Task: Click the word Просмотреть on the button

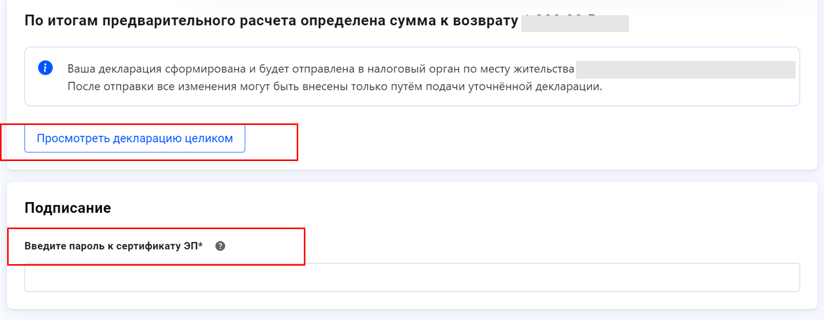Action: (73, 138)
